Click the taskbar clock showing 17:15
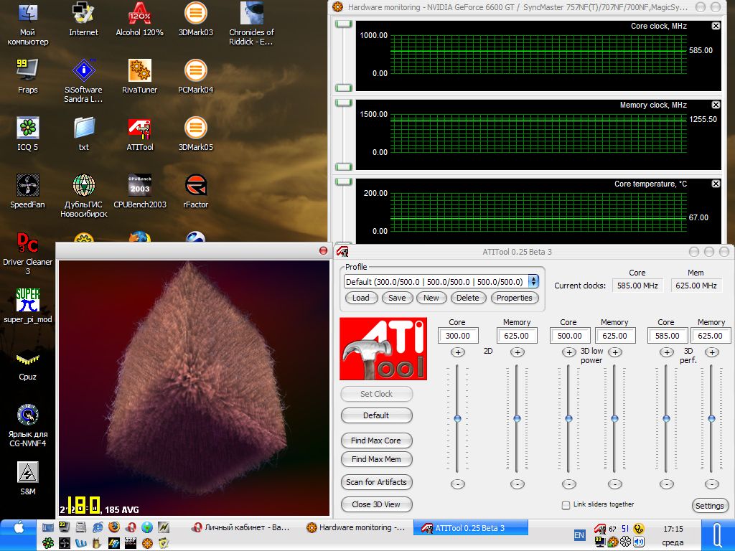 [x=673, y=529]
